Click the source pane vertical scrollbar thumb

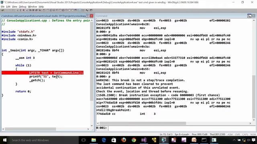coord(92,62)
